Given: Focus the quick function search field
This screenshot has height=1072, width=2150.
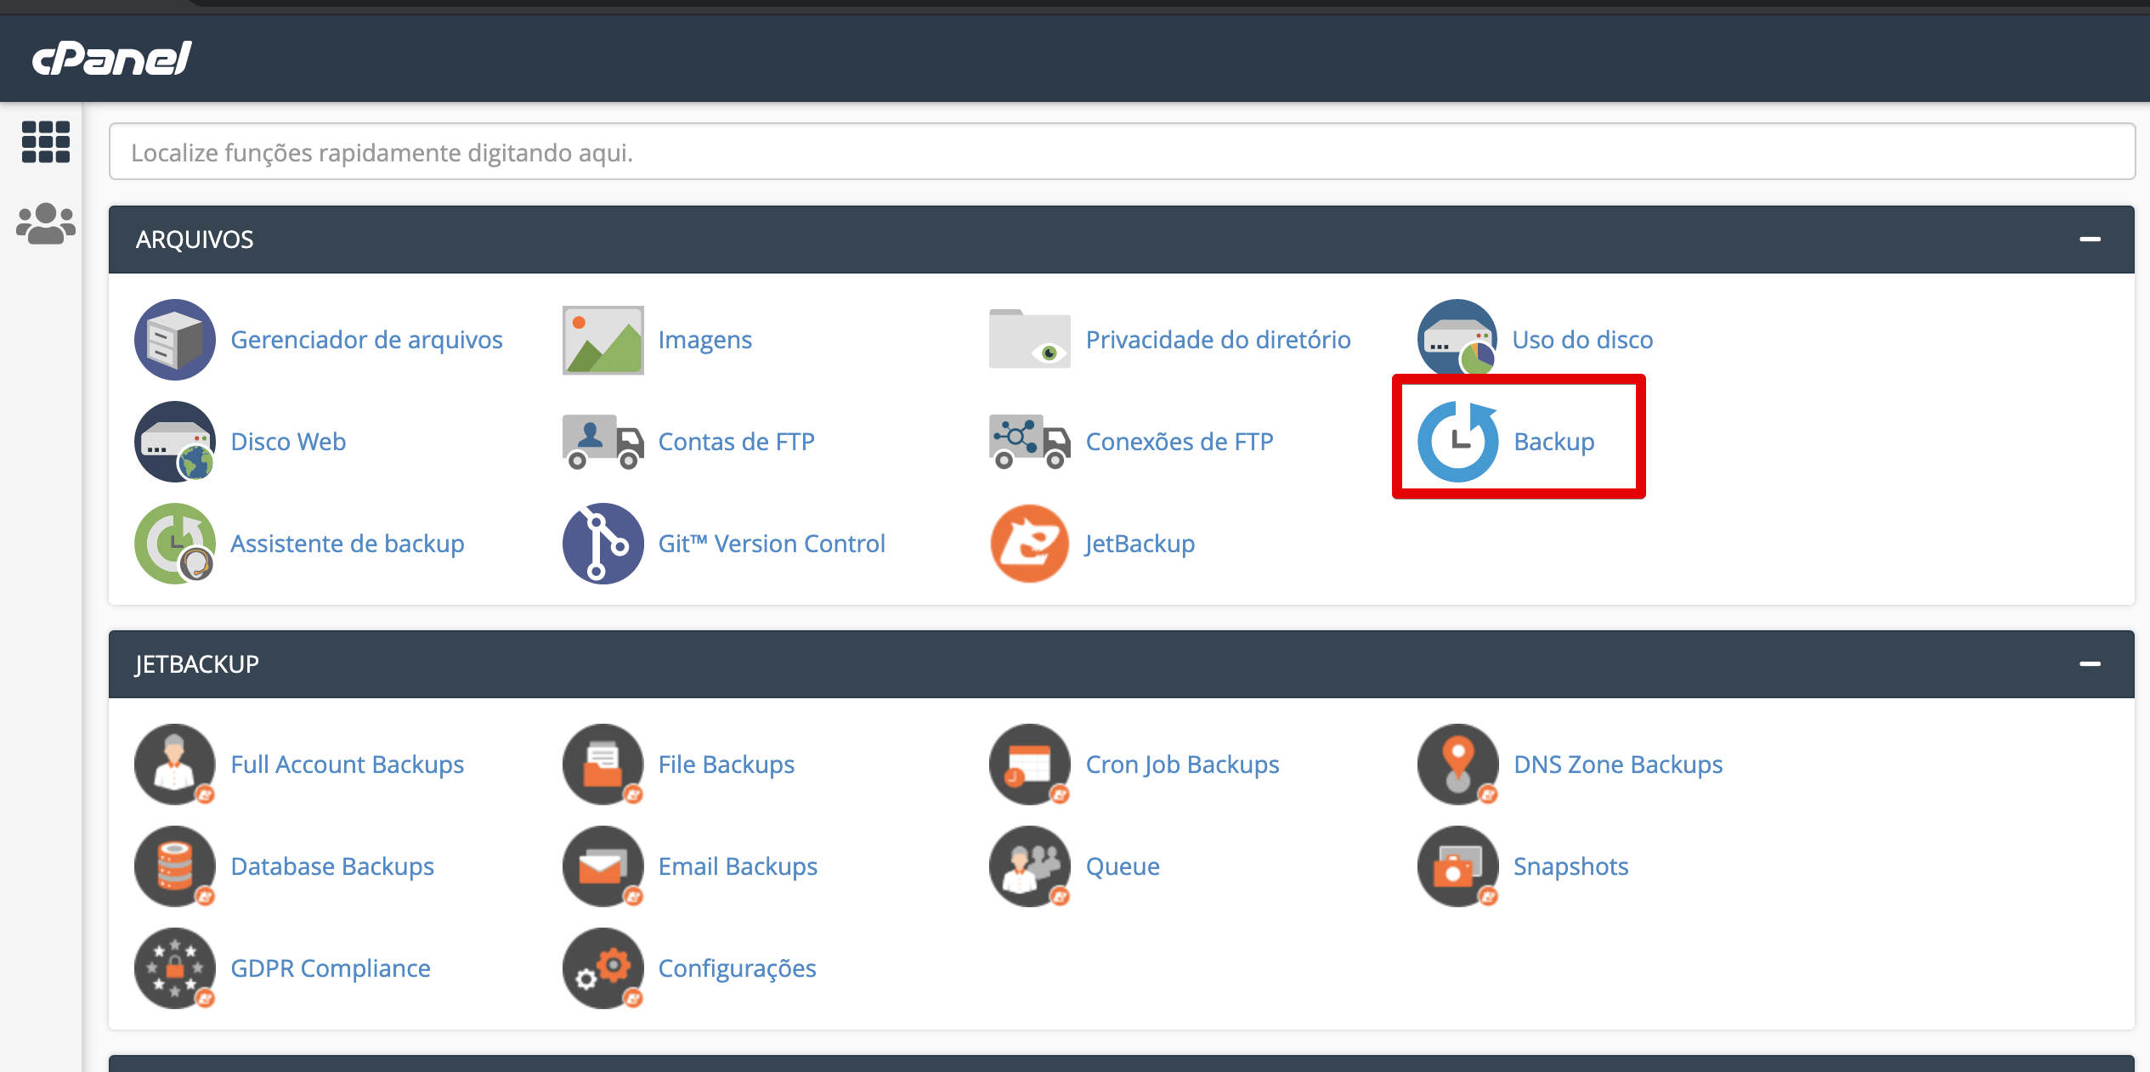Looking at the screenshot, I should [x=1122, y=152].
